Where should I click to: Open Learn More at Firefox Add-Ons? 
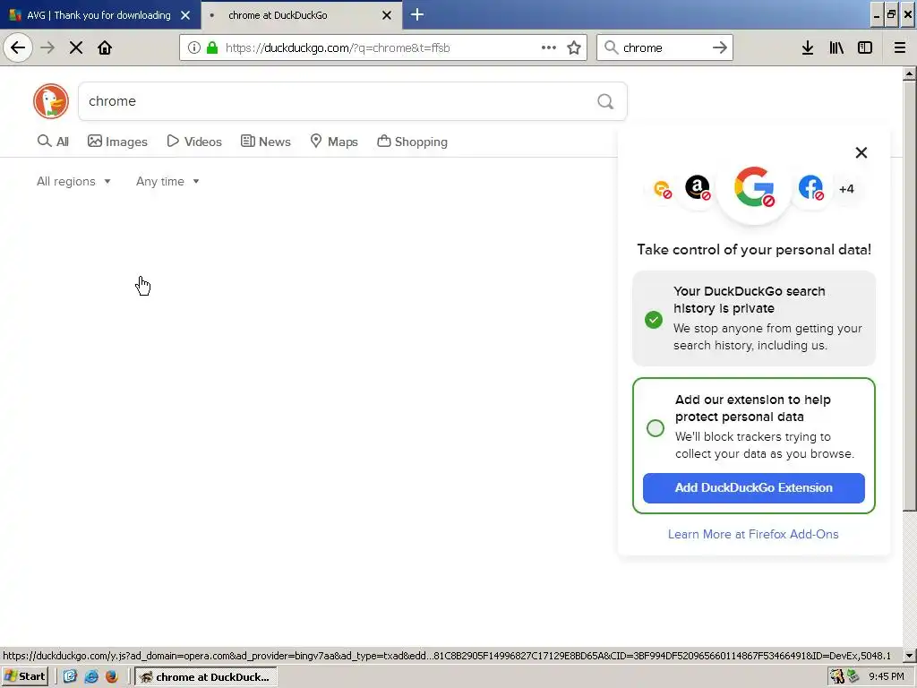tap(753, 534)
